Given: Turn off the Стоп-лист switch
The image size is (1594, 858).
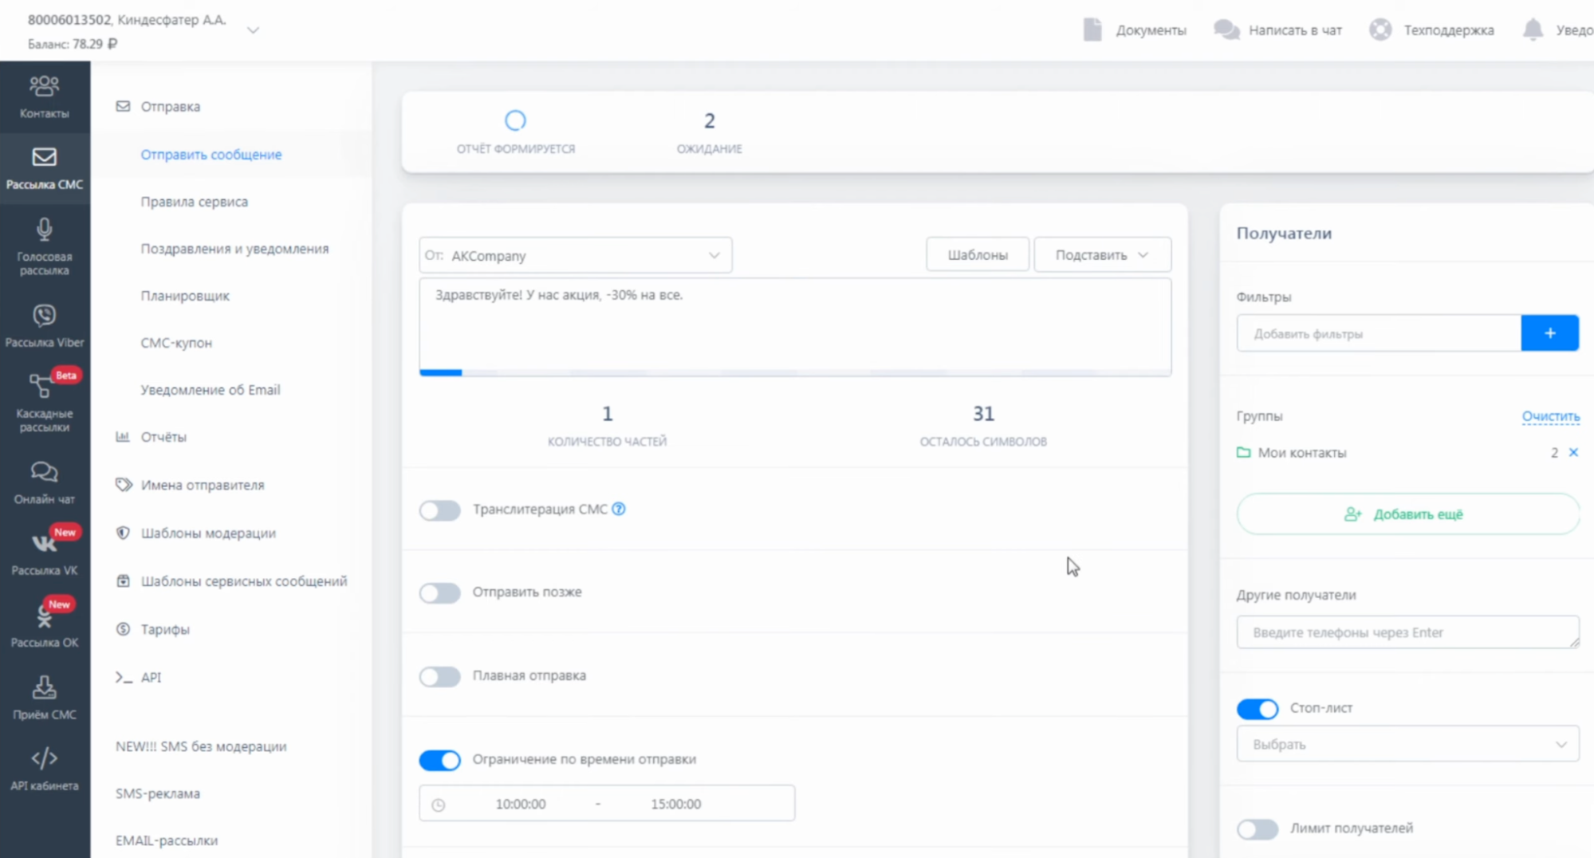Looking at the screenshot, I should [1257, 709].
